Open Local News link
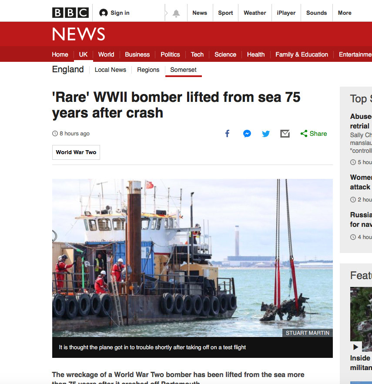This screenshot has height=384, width=372. pyautogui.click(x=111, y=70)
